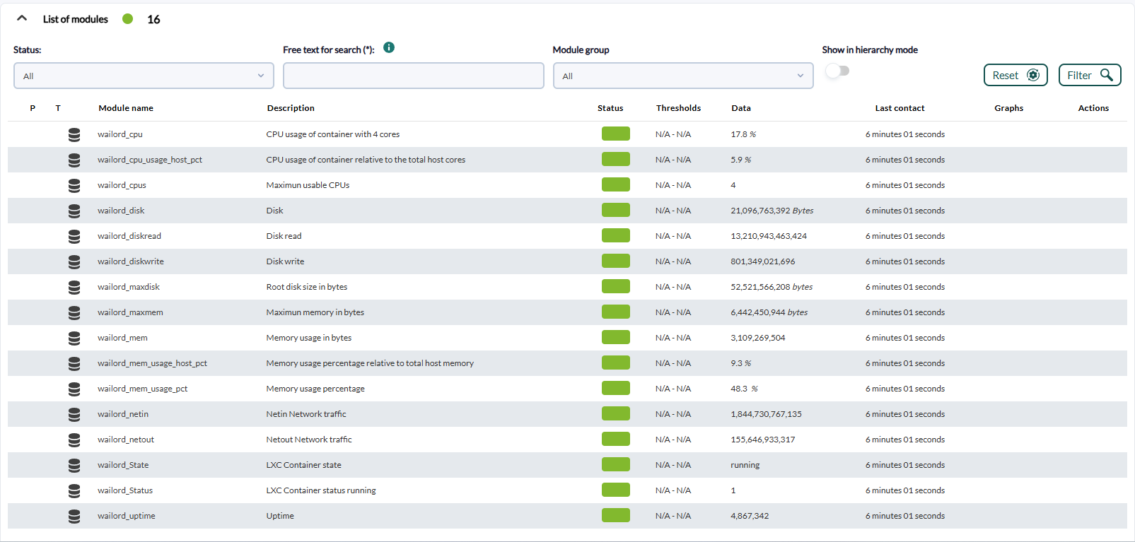Click the module count 16
The height and width of the screenshot is (542, 1135).
153,19
